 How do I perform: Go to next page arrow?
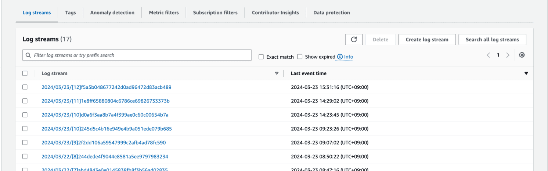click(508, 55)
